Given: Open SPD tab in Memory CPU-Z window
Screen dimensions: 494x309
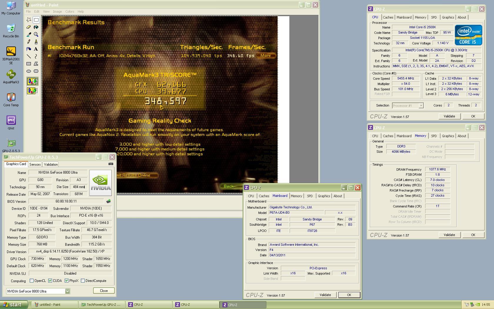Looking at the screenshot, I should [x=434, y=136].
